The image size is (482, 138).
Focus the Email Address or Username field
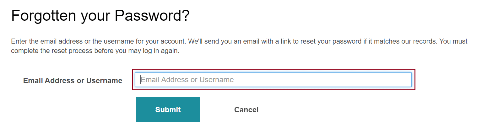coord(273,80)
